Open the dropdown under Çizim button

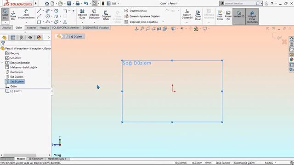pos(5,22)
